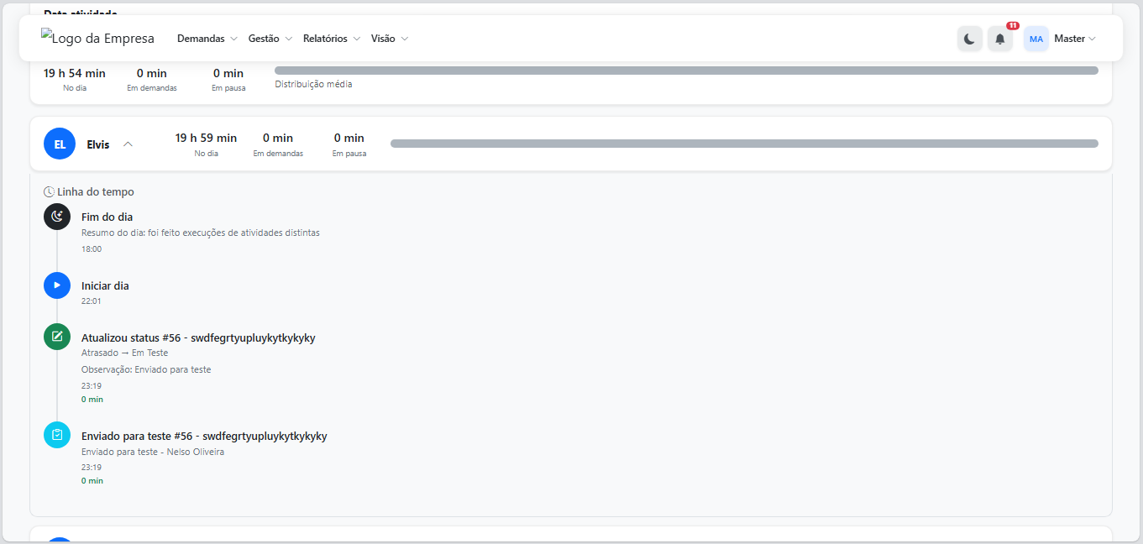
Task: Expand the Visão dropdown menu
Action: coord(389,39)
